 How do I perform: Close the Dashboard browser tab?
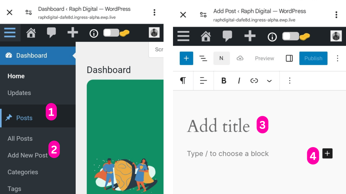coord(9,12)
